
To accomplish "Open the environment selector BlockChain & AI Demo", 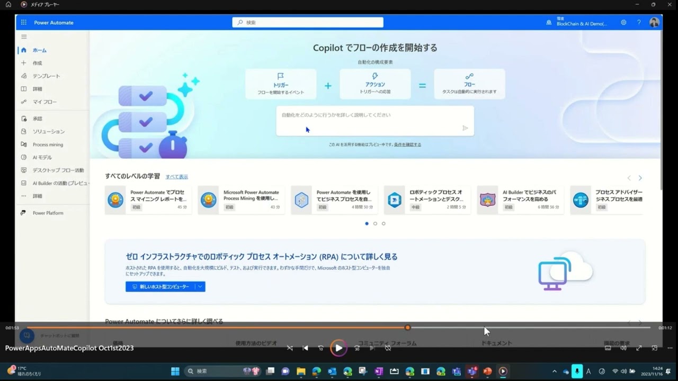I will [577, 22].
